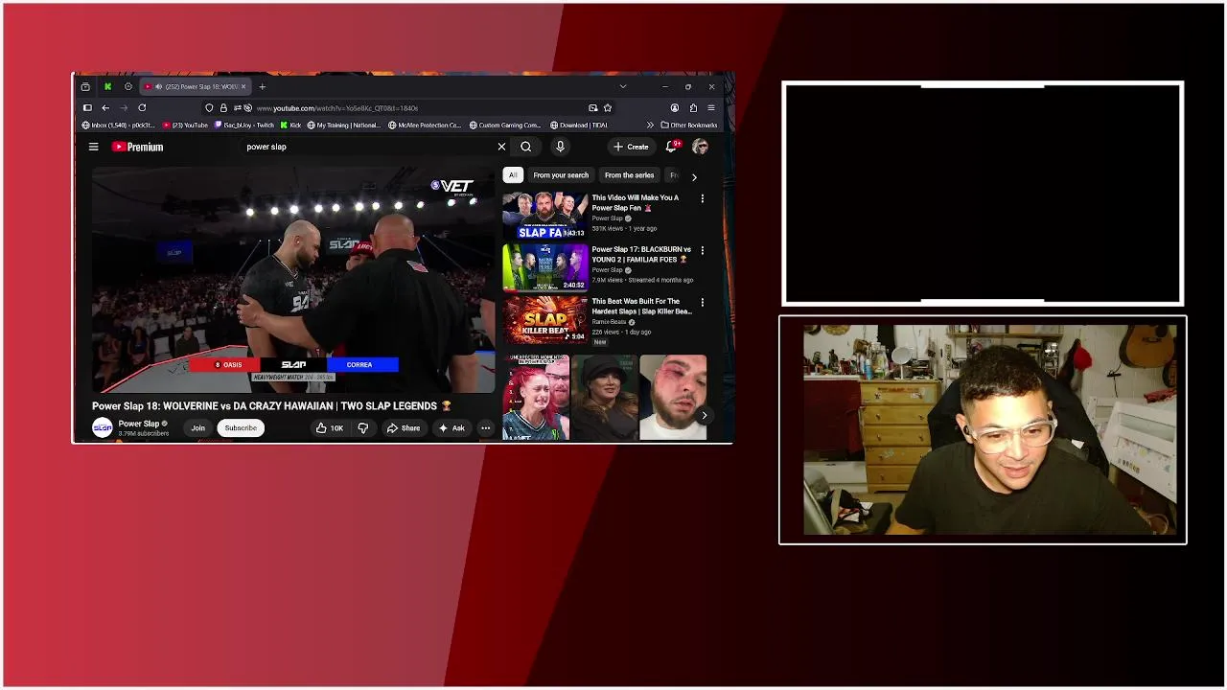1227x690 pixels.
Task: Open the Power Slap 17 thumbnail showing 2:40:52
Action: (545, 267)
